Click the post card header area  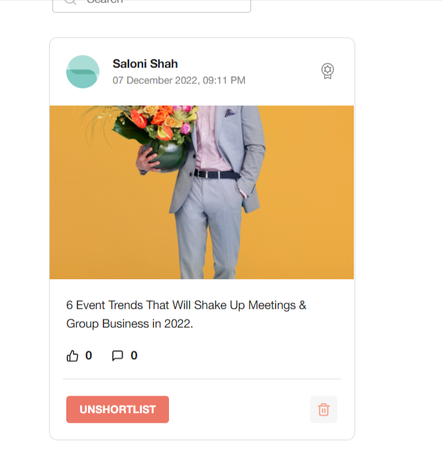point(201,72)
